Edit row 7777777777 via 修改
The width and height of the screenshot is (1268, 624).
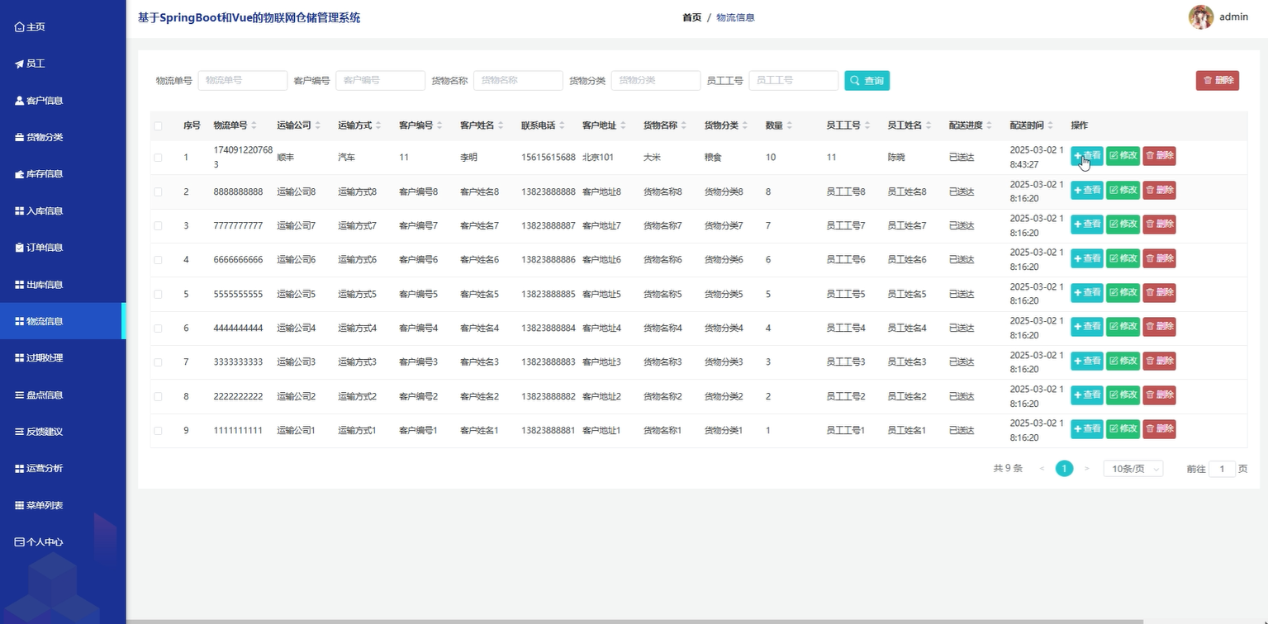pyautogui.click(x=1123, y=225)
